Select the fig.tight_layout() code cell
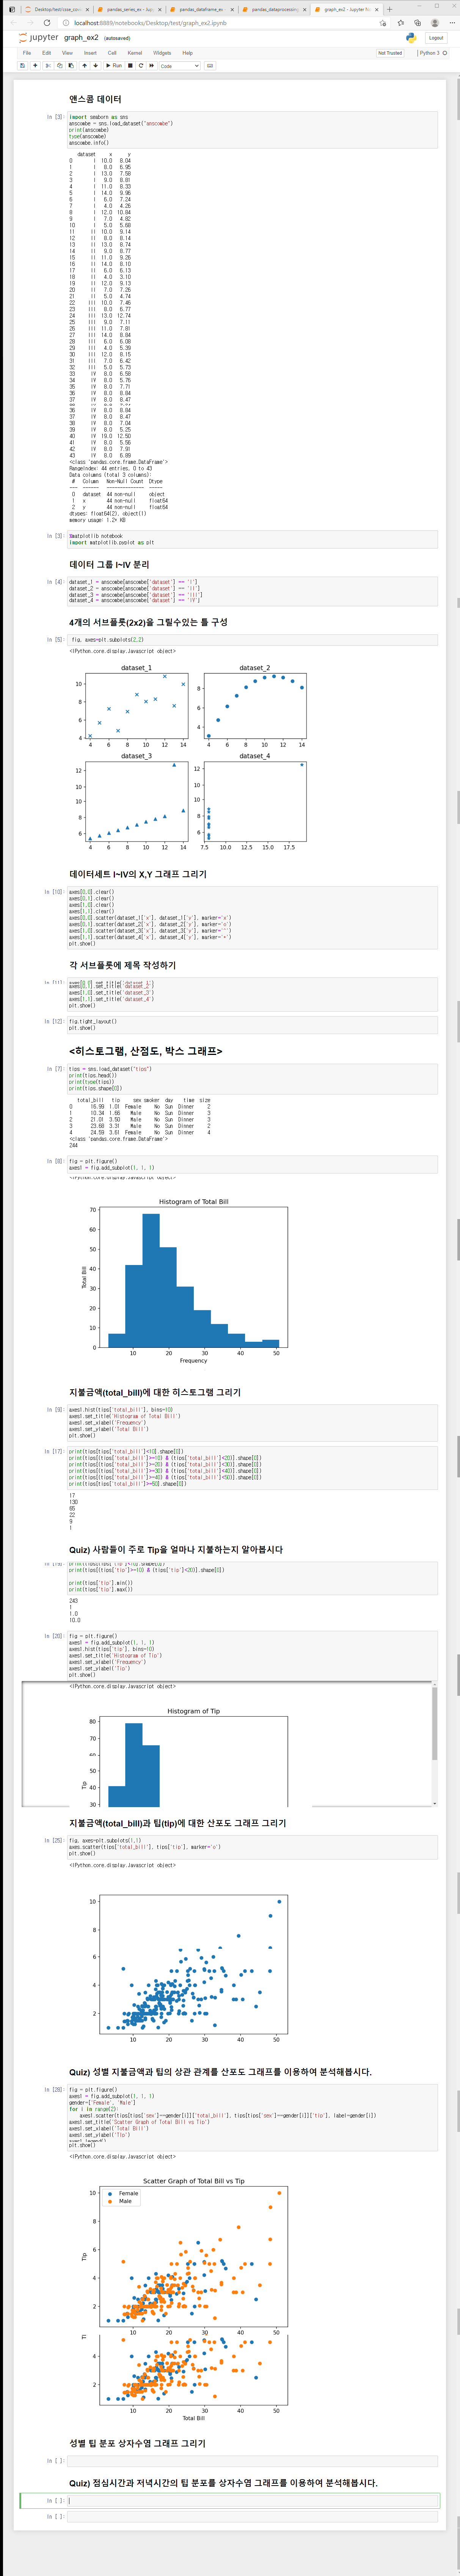This screenshot has height=2576, width=460. click(x=253, y=1024)
